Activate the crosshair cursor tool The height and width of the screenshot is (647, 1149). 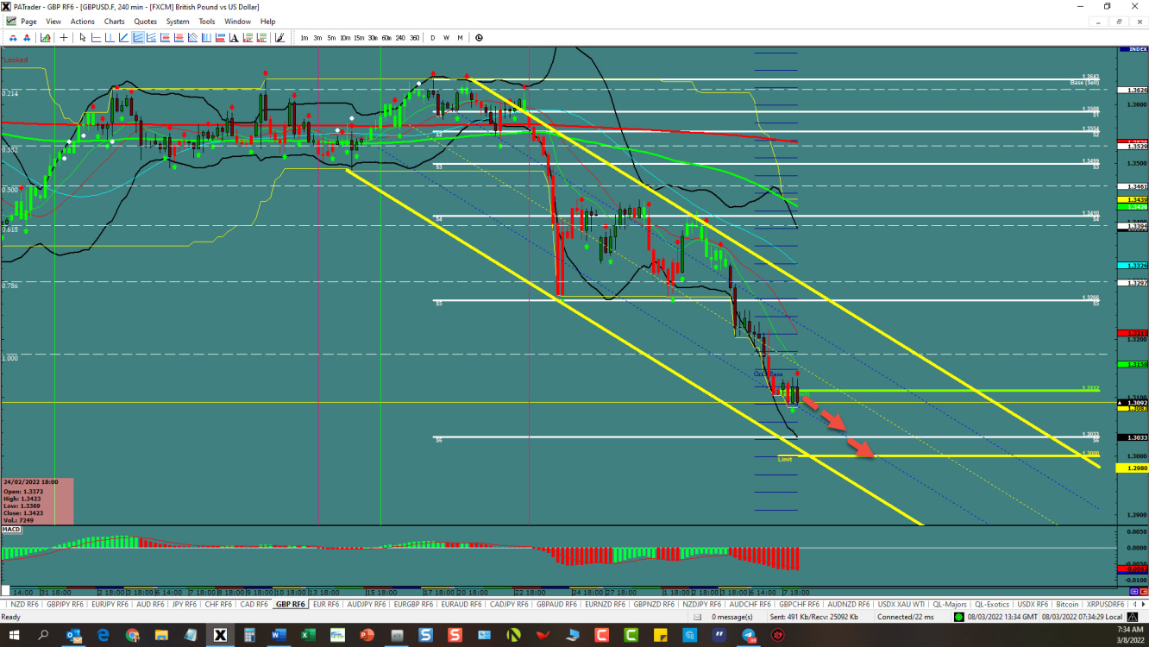tap(64, 37)
